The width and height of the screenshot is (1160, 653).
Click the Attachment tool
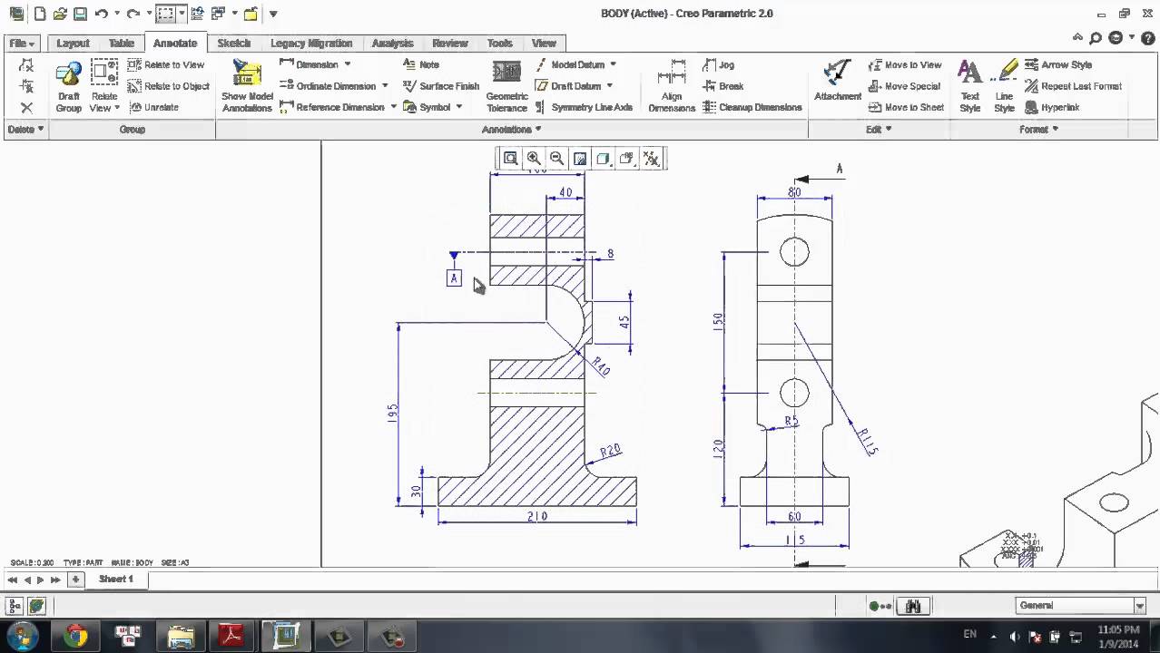point(837,82)
